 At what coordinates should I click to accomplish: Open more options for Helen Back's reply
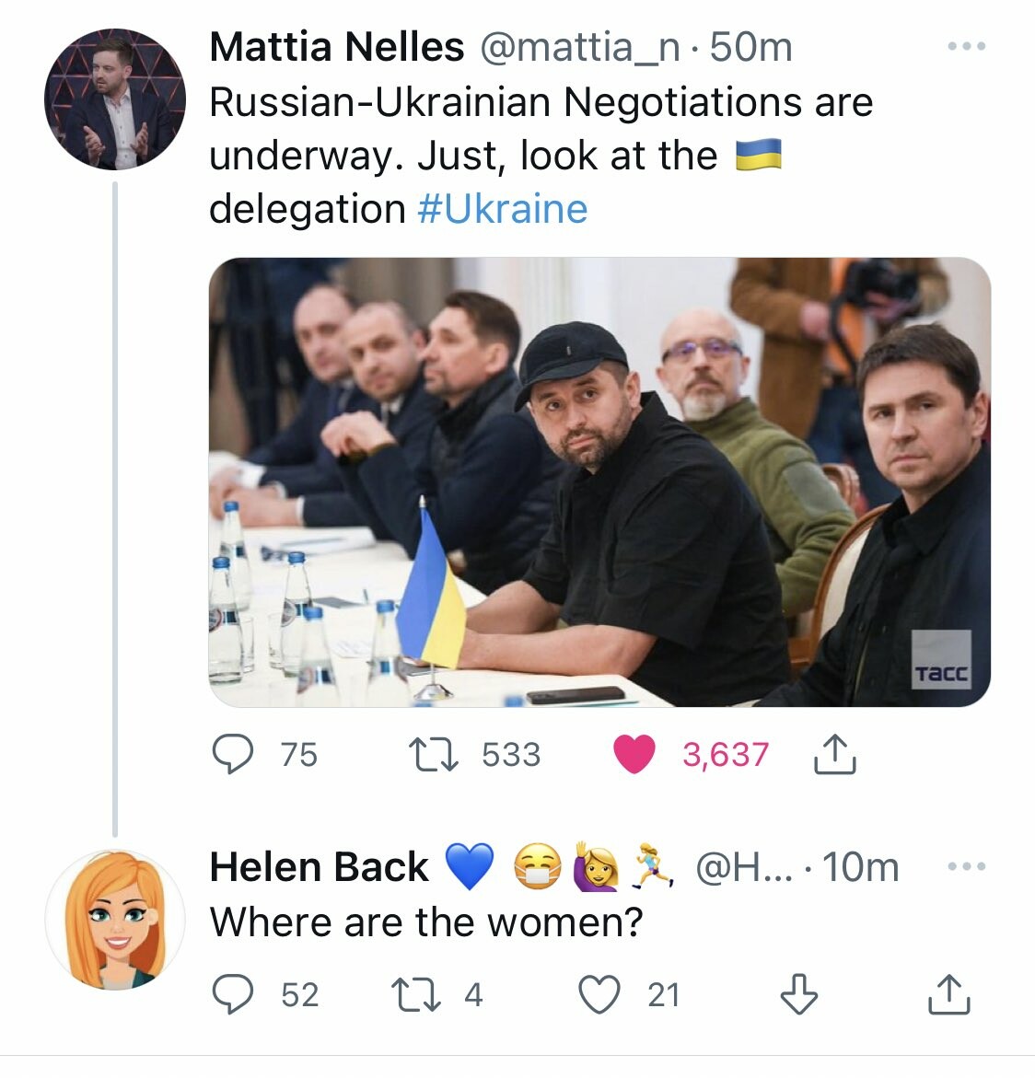(967, 866)
